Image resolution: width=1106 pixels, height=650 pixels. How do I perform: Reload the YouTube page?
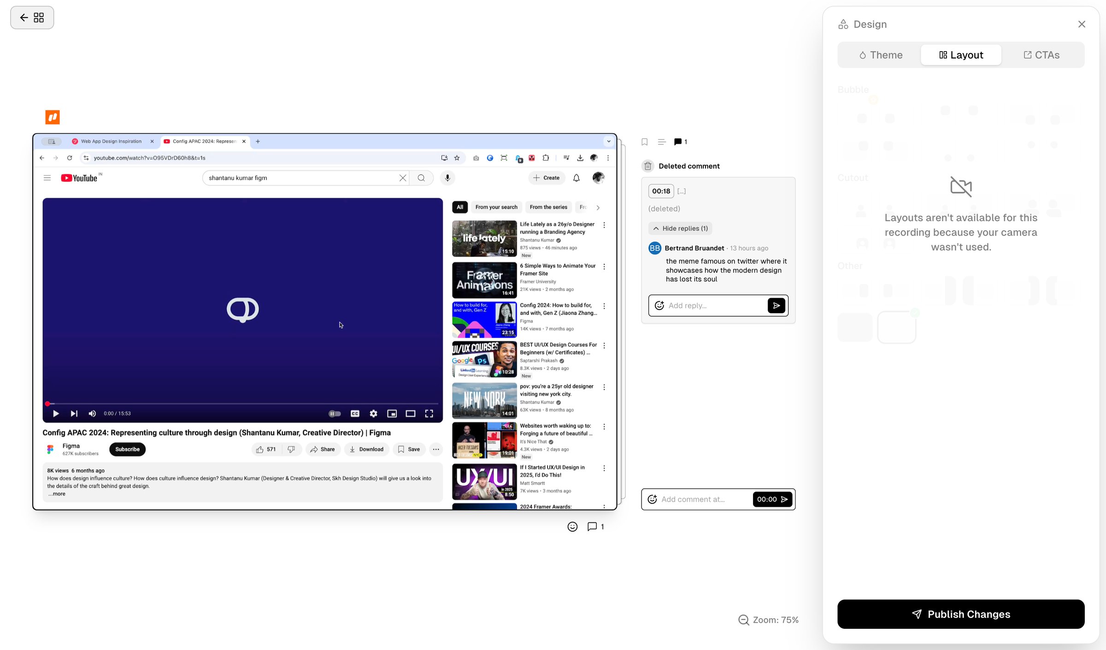pos(70,158)
